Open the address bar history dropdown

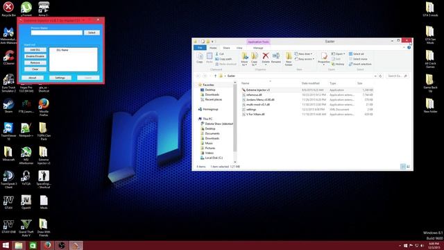tap(375, 76)
